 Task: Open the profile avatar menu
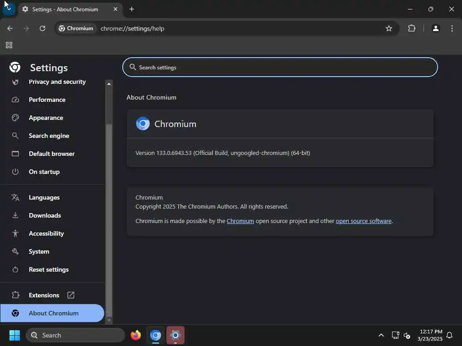tap(436, 28)
